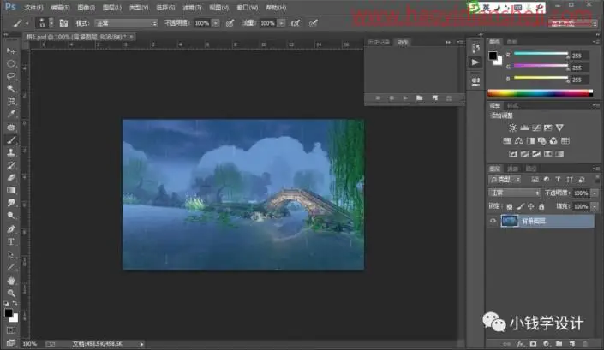This screenshot has width=604, height=350.
Task: Hide the 背景图层 layer with eye icon
Action: tap(493, 221)
